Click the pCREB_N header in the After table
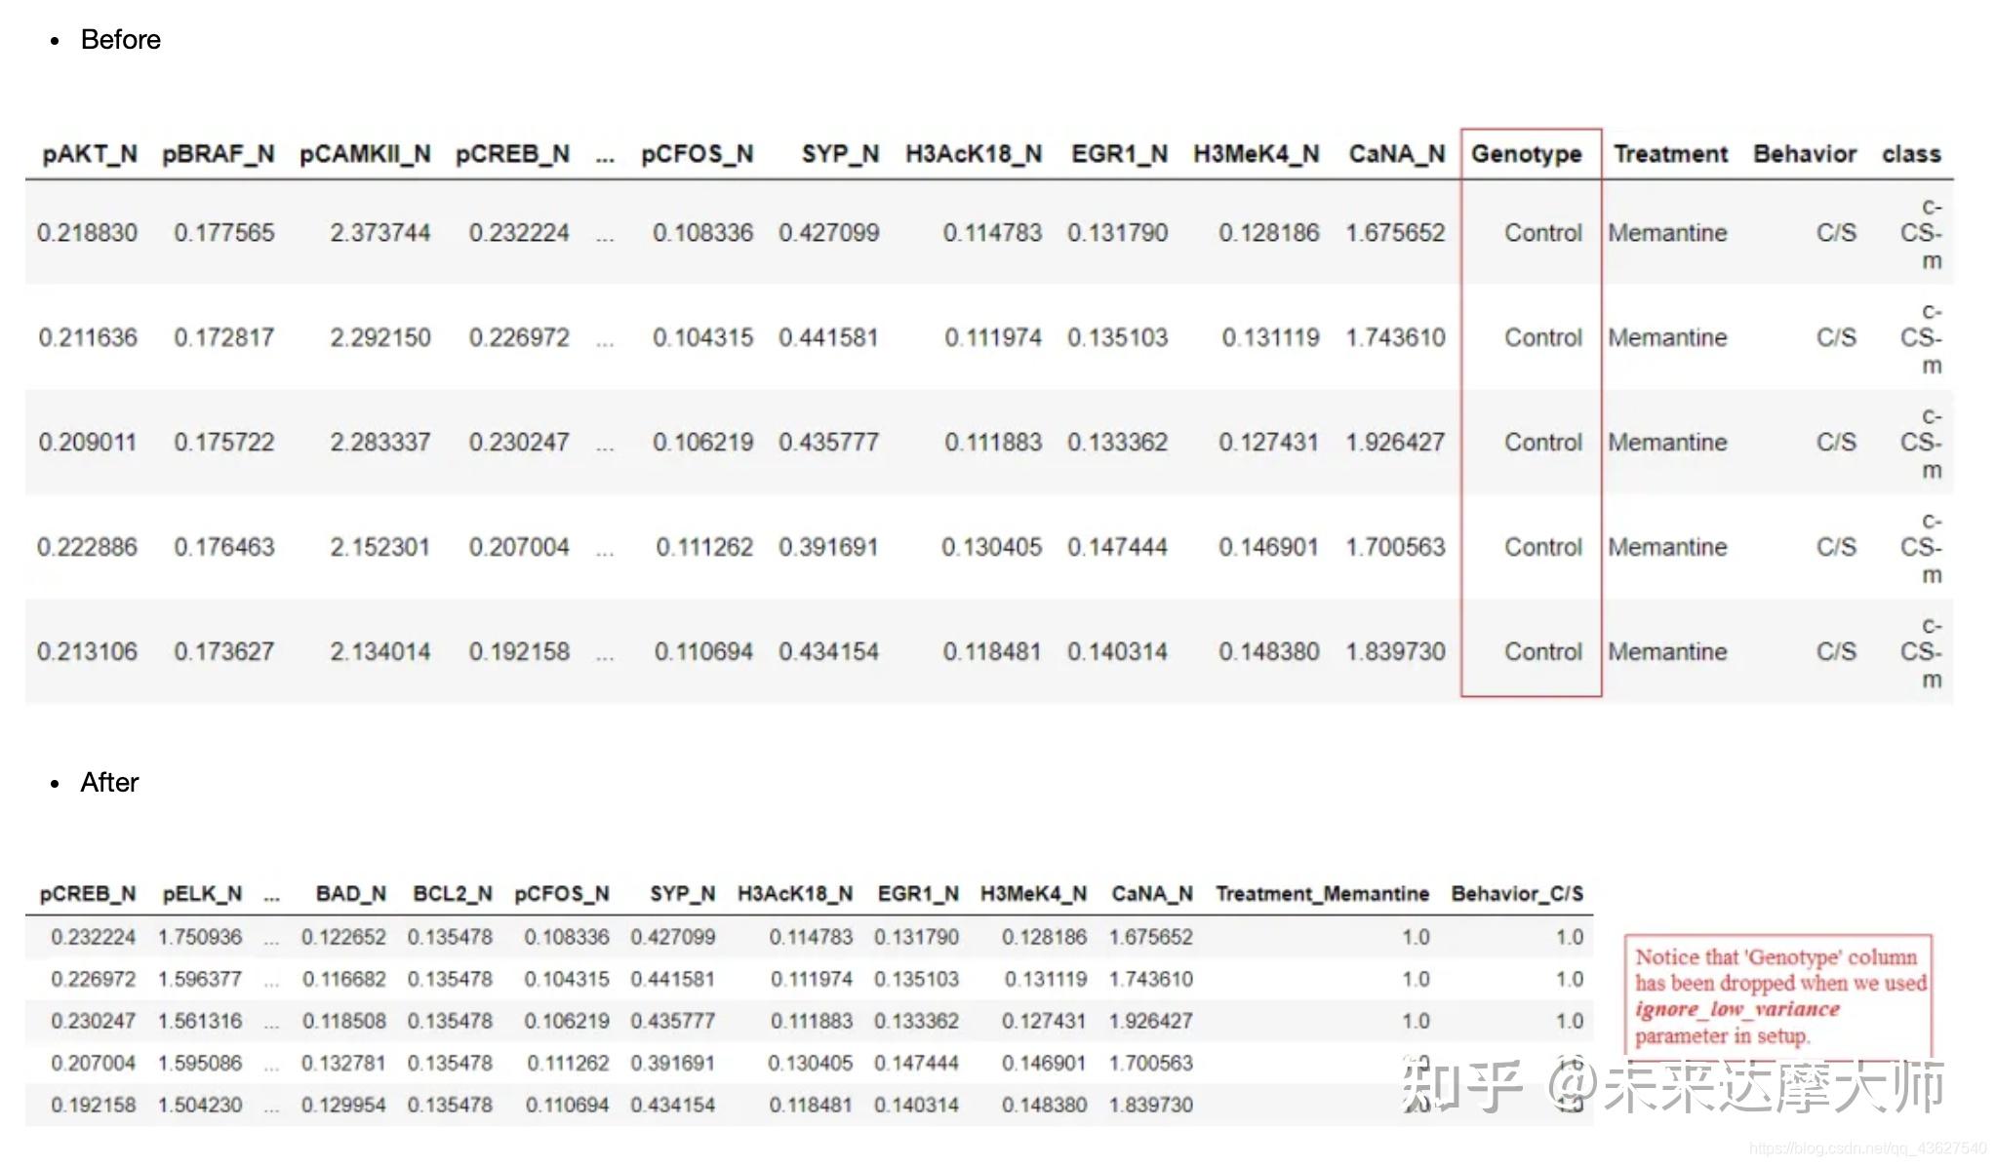This screenshot has width=1996, height=1166. (x=86, y=893)
